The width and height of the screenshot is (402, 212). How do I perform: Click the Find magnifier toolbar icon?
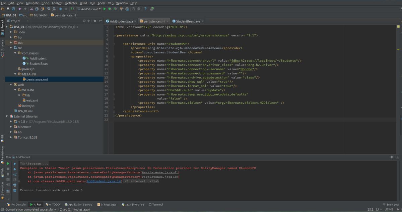point(49,9)
